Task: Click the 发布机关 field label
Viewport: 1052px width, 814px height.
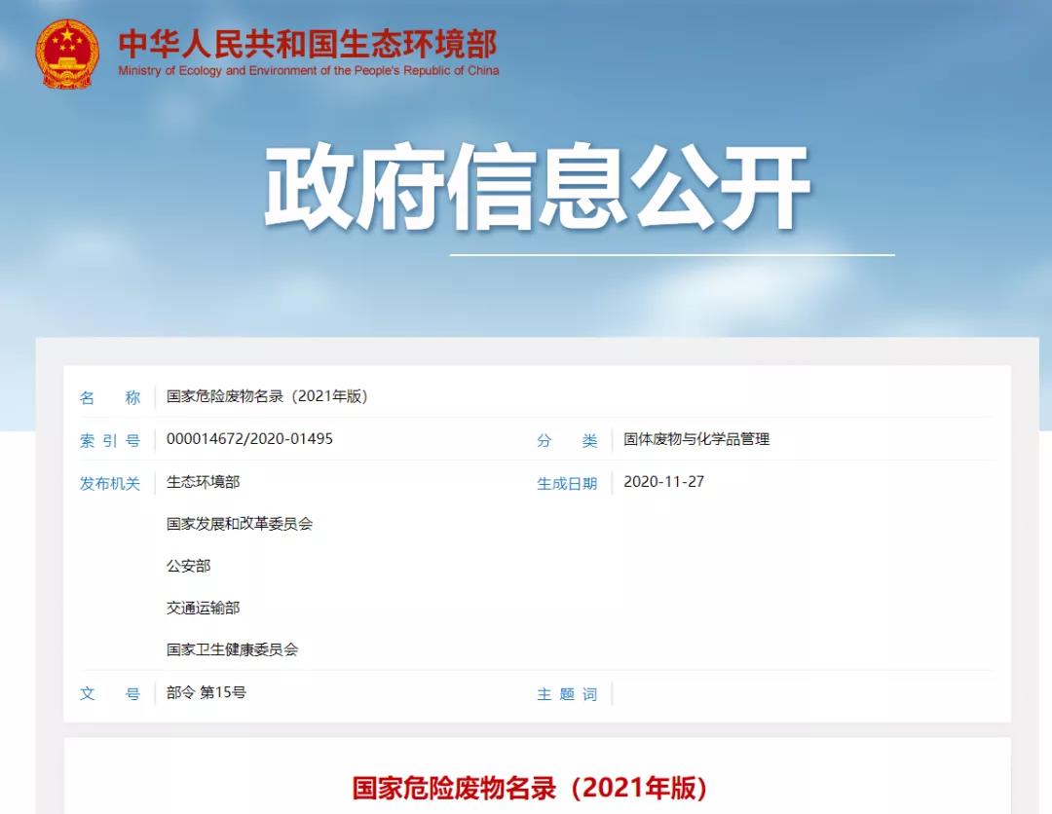Action: point(110,484)
